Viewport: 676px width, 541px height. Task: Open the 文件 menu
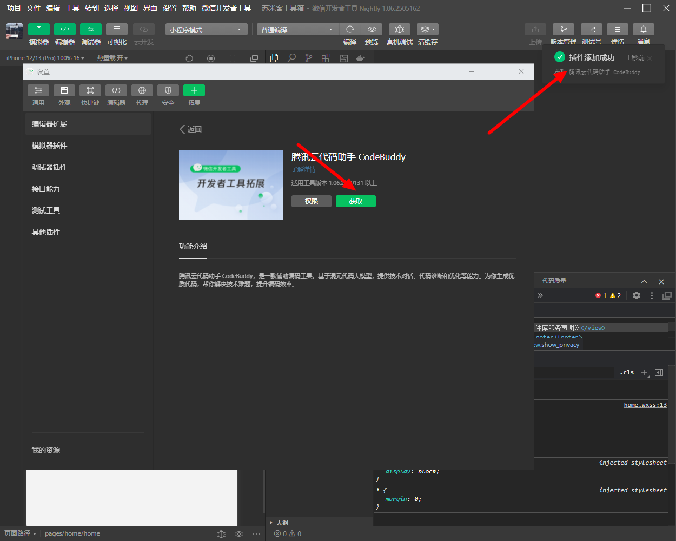point(34,8)
